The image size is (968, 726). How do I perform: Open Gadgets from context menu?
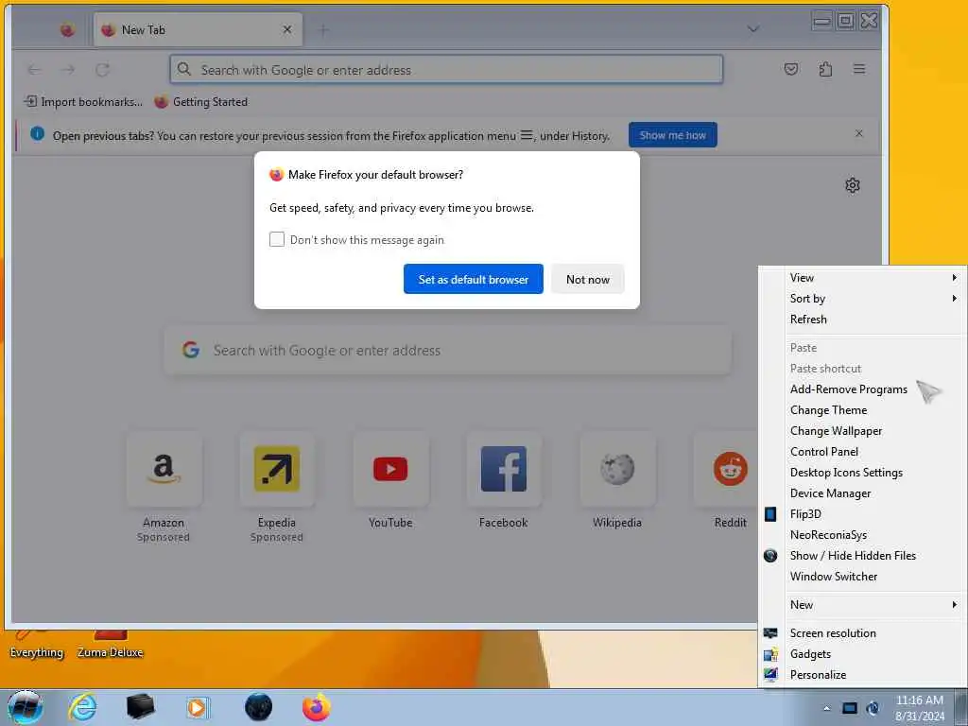click(x=862, y=654)
